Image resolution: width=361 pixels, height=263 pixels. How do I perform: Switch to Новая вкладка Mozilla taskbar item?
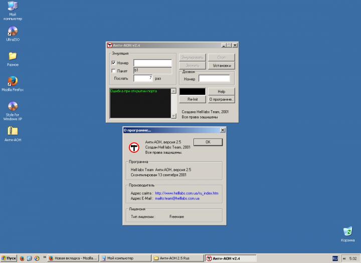[x=73, y=258]
